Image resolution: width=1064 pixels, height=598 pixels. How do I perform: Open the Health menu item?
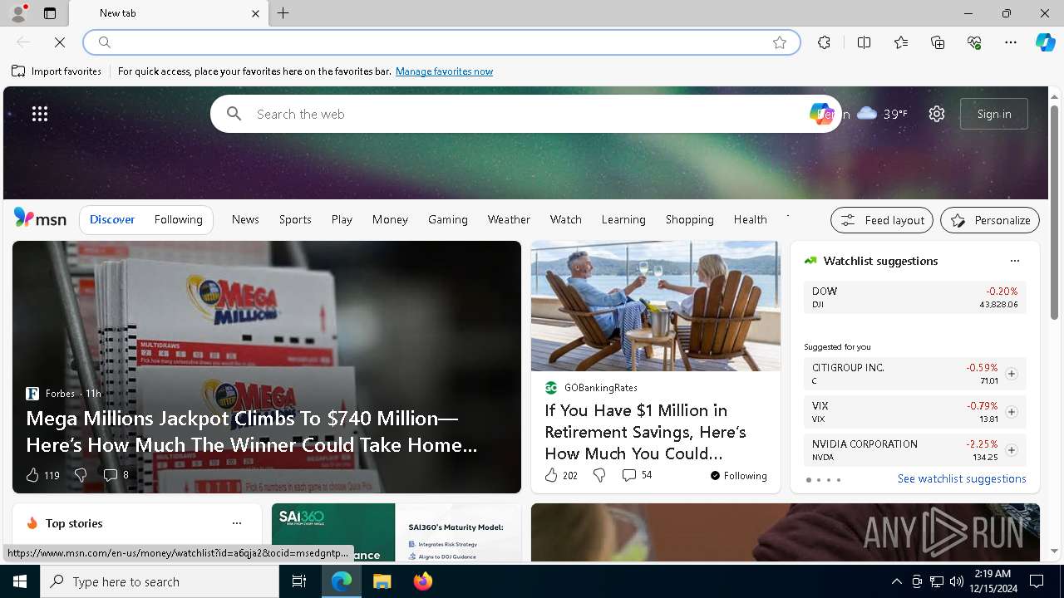(751, 219)
